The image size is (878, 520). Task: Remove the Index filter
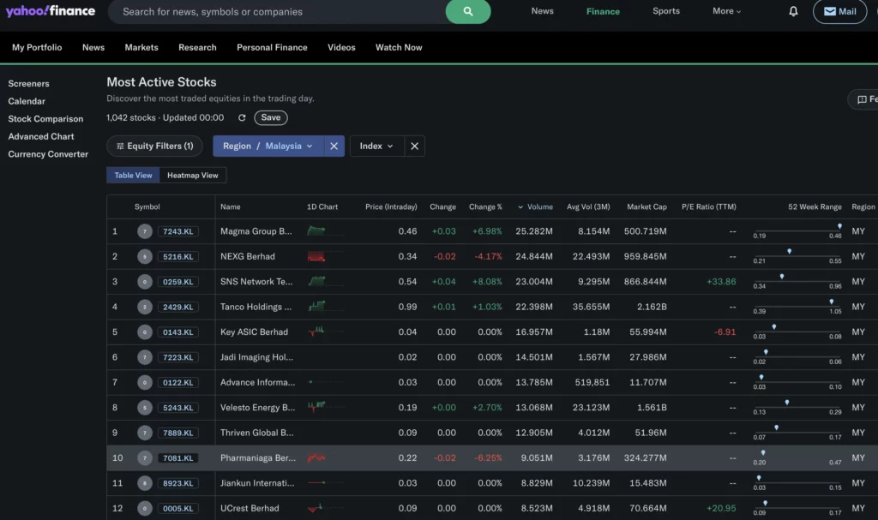[414, 146]
